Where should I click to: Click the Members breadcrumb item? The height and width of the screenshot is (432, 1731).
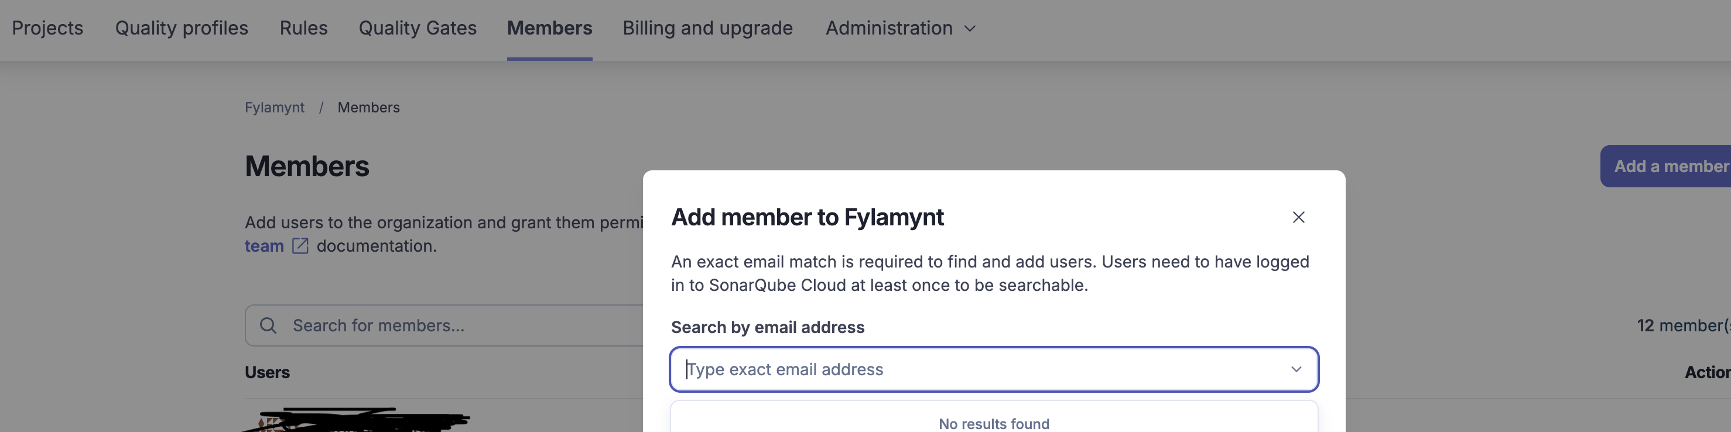368,108
